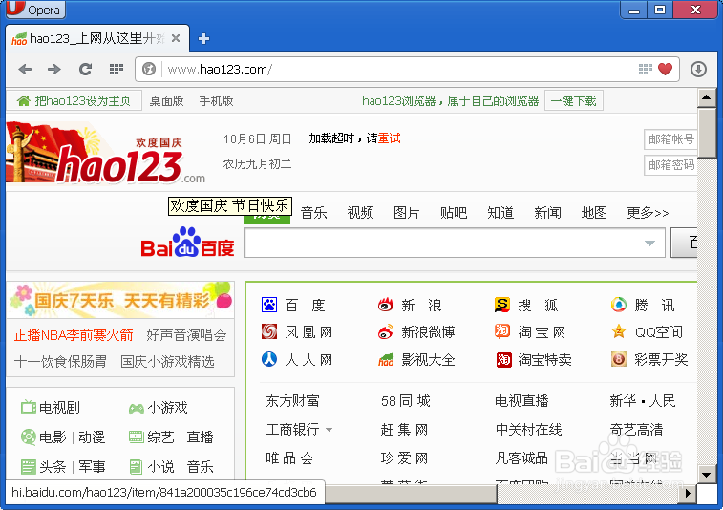Click 重试 retry link

point(389,138)
